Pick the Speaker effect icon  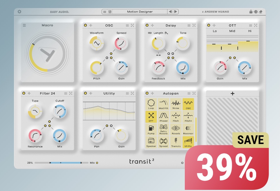[x=151, y=142]
